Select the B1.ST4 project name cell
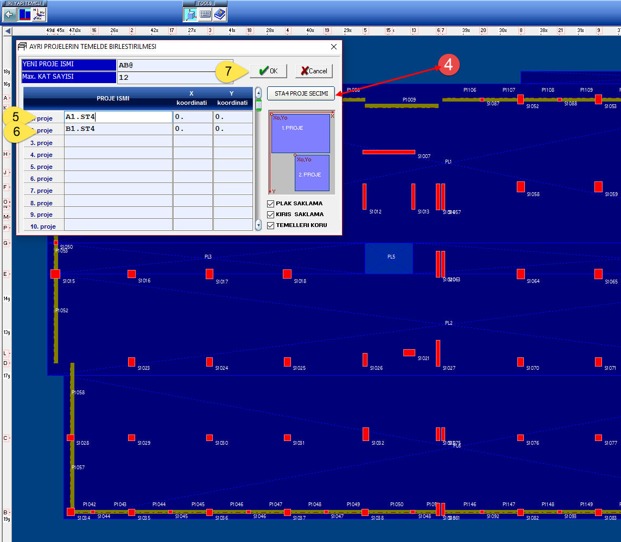Screen dimensions: 621x542 pos(118,129)
